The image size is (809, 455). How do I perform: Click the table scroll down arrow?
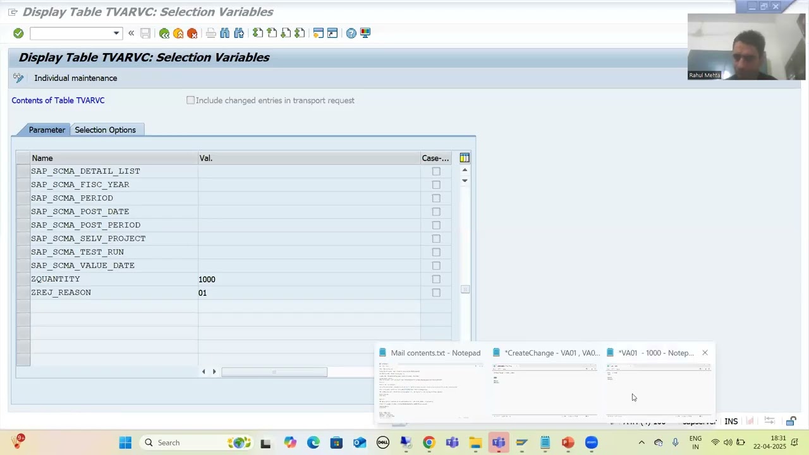(x=465, y=181)
